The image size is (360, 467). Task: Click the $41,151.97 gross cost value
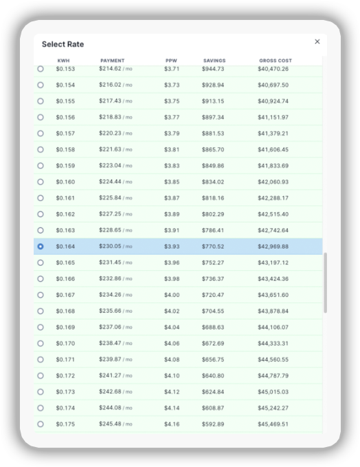pos(273,117)
